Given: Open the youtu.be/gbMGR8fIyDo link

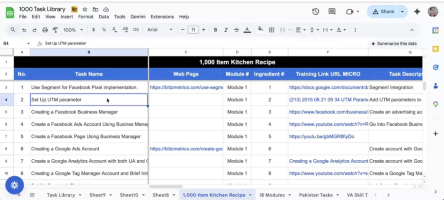Looking at the screenshot, I should (321, 137).
